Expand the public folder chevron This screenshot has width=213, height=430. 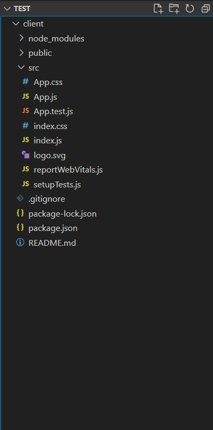click(x=21, y=53)
